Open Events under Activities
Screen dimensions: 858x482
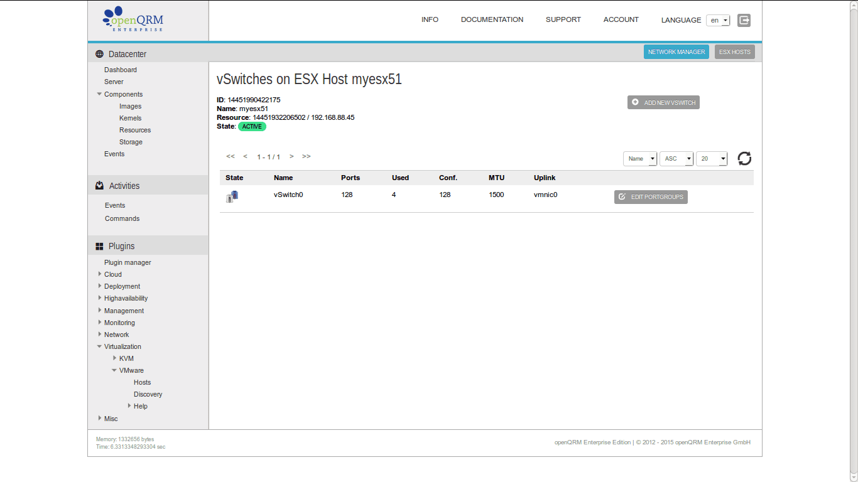[115, 205]
